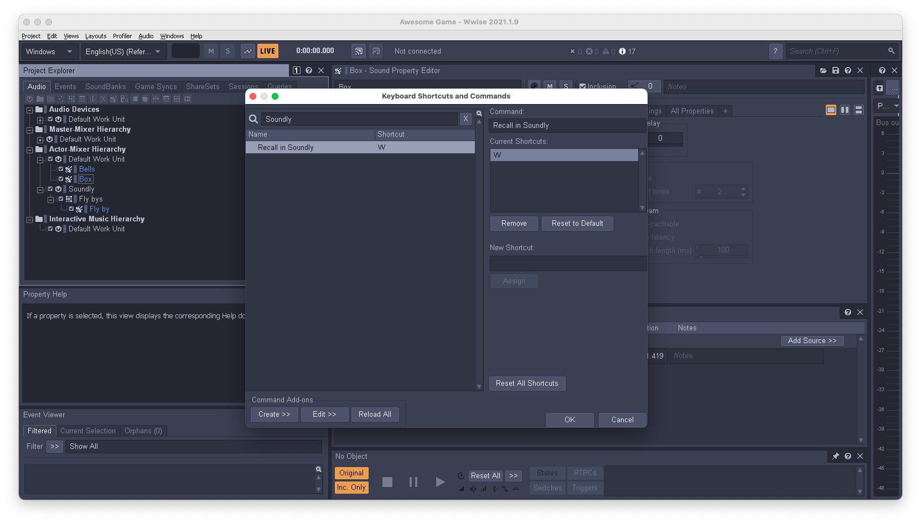Viewport: 921px width, 523px height.
Task: Click Pause in Transport Control
Action: tap(413, 482)
